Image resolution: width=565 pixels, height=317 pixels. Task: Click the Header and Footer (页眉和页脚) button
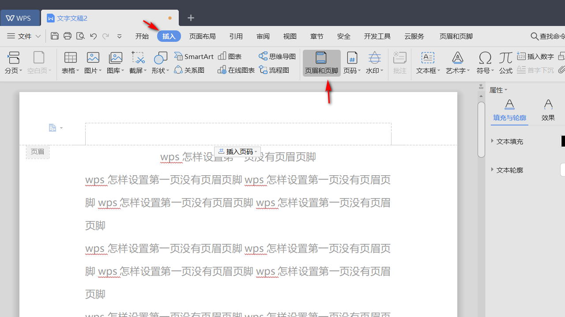(322, 63)
